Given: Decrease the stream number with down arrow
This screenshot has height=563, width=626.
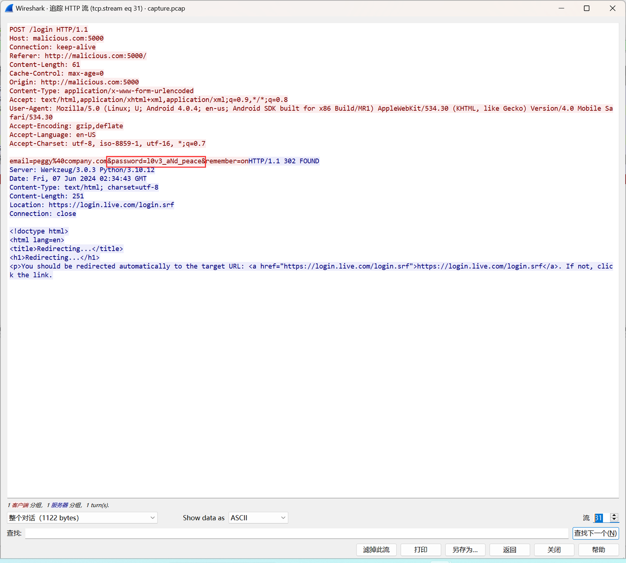Looking at the screenshot, I should click(614, 520).
